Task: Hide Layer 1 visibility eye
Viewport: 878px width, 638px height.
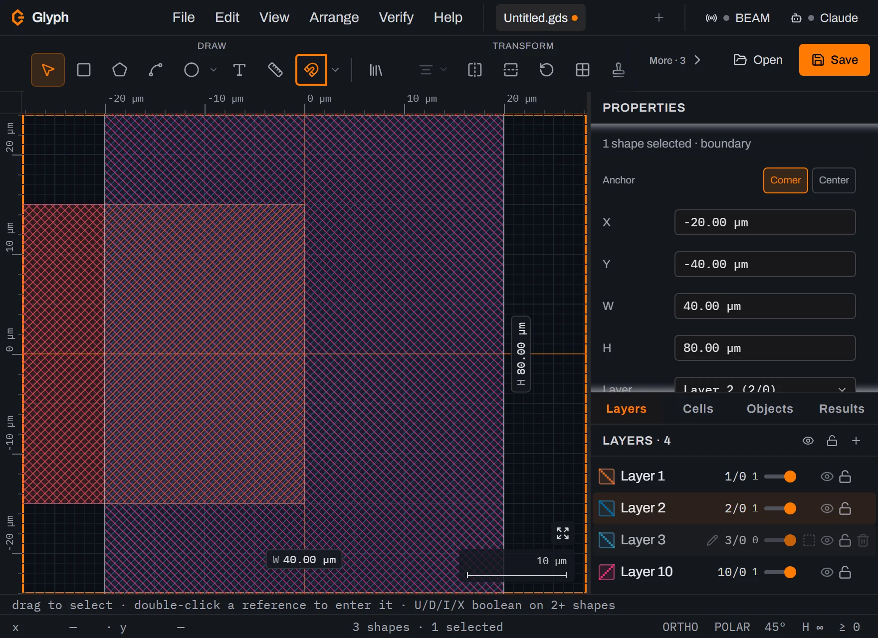Action: [x=827, y=477]
